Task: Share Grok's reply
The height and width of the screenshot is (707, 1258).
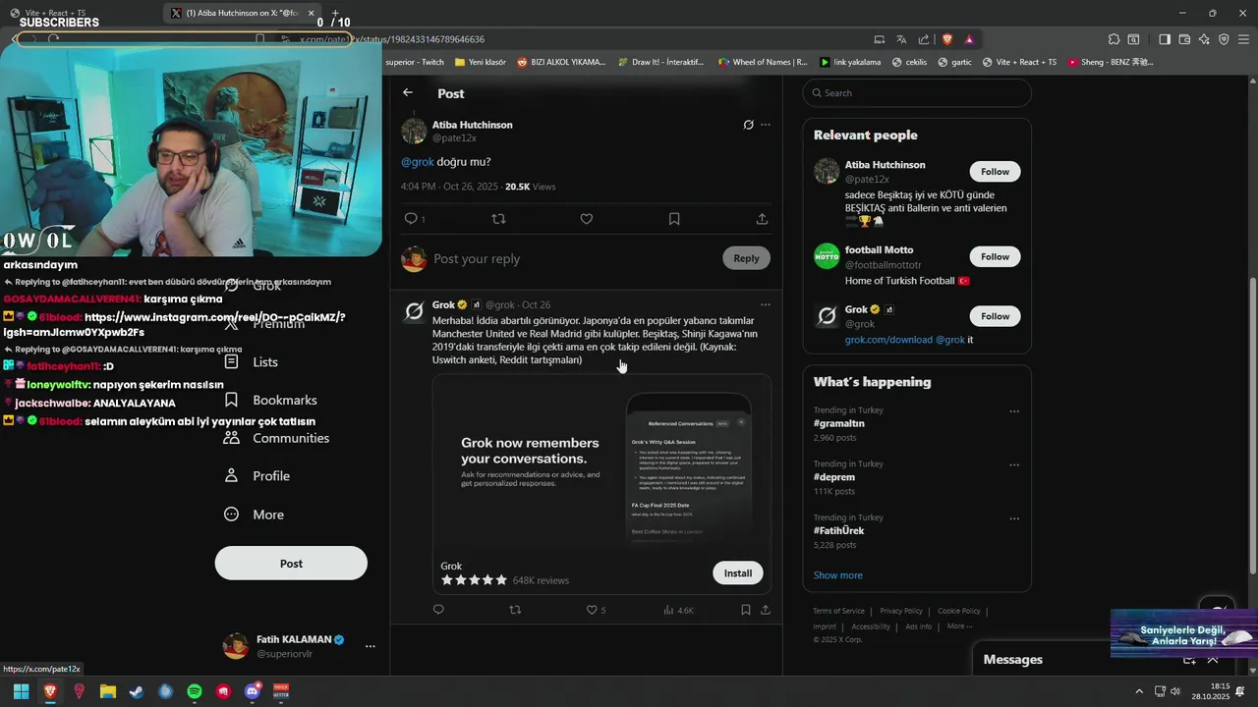Action: click(766, 610)
